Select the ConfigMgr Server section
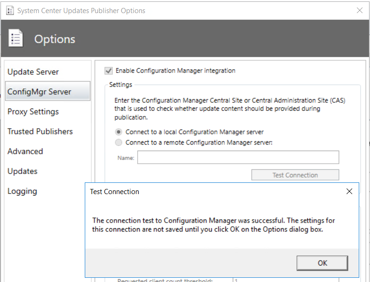The height and width of the screenshot is (282, 370). [48, 91]
